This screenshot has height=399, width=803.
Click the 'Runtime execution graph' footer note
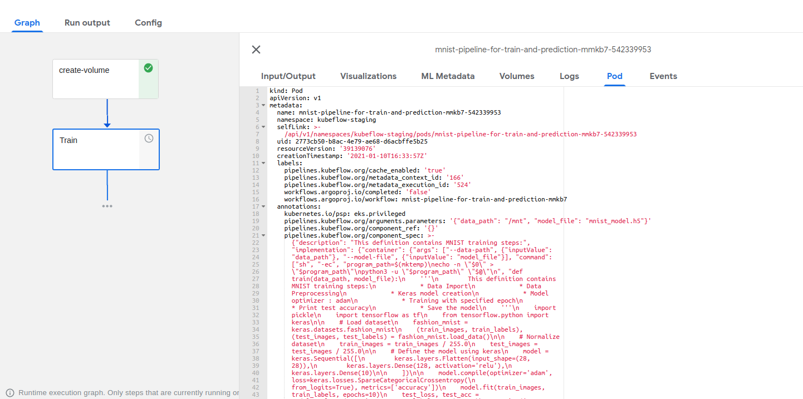[x=129, y=393]
